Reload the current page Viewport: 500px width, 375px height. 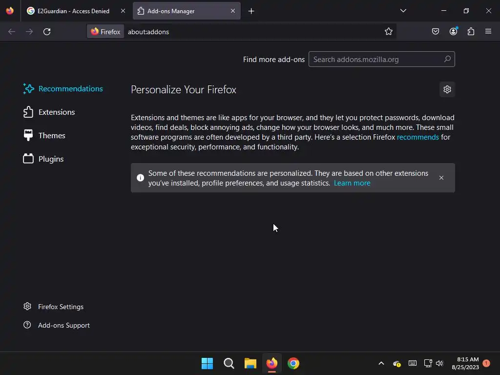coord(47,32)
